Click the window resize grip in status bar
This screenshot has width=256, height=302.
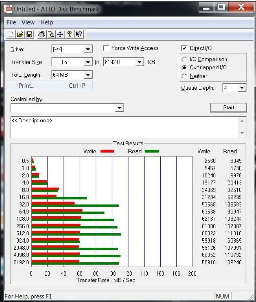[251, 297]
